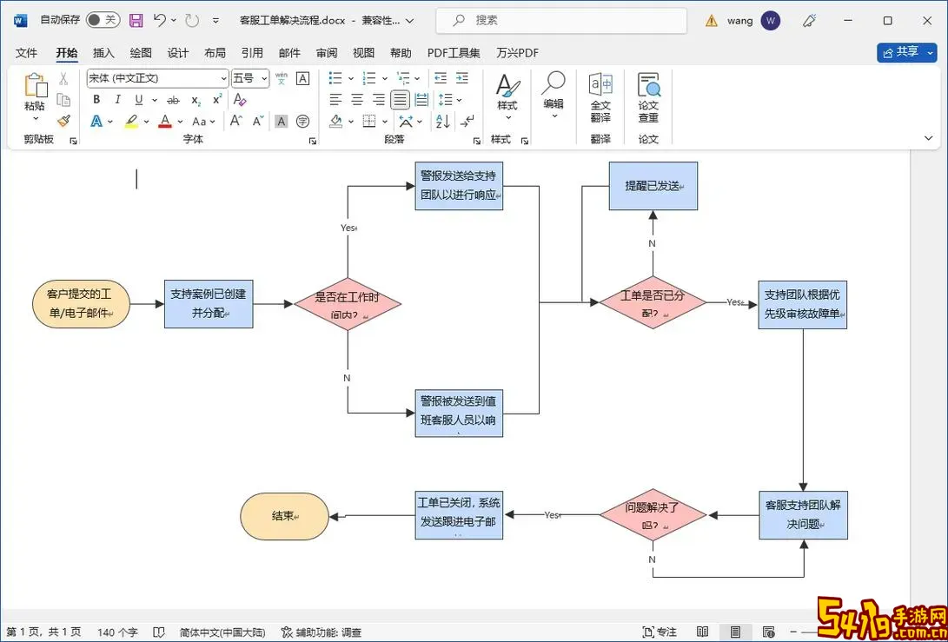Switch to the Design tab

(178, 53)
